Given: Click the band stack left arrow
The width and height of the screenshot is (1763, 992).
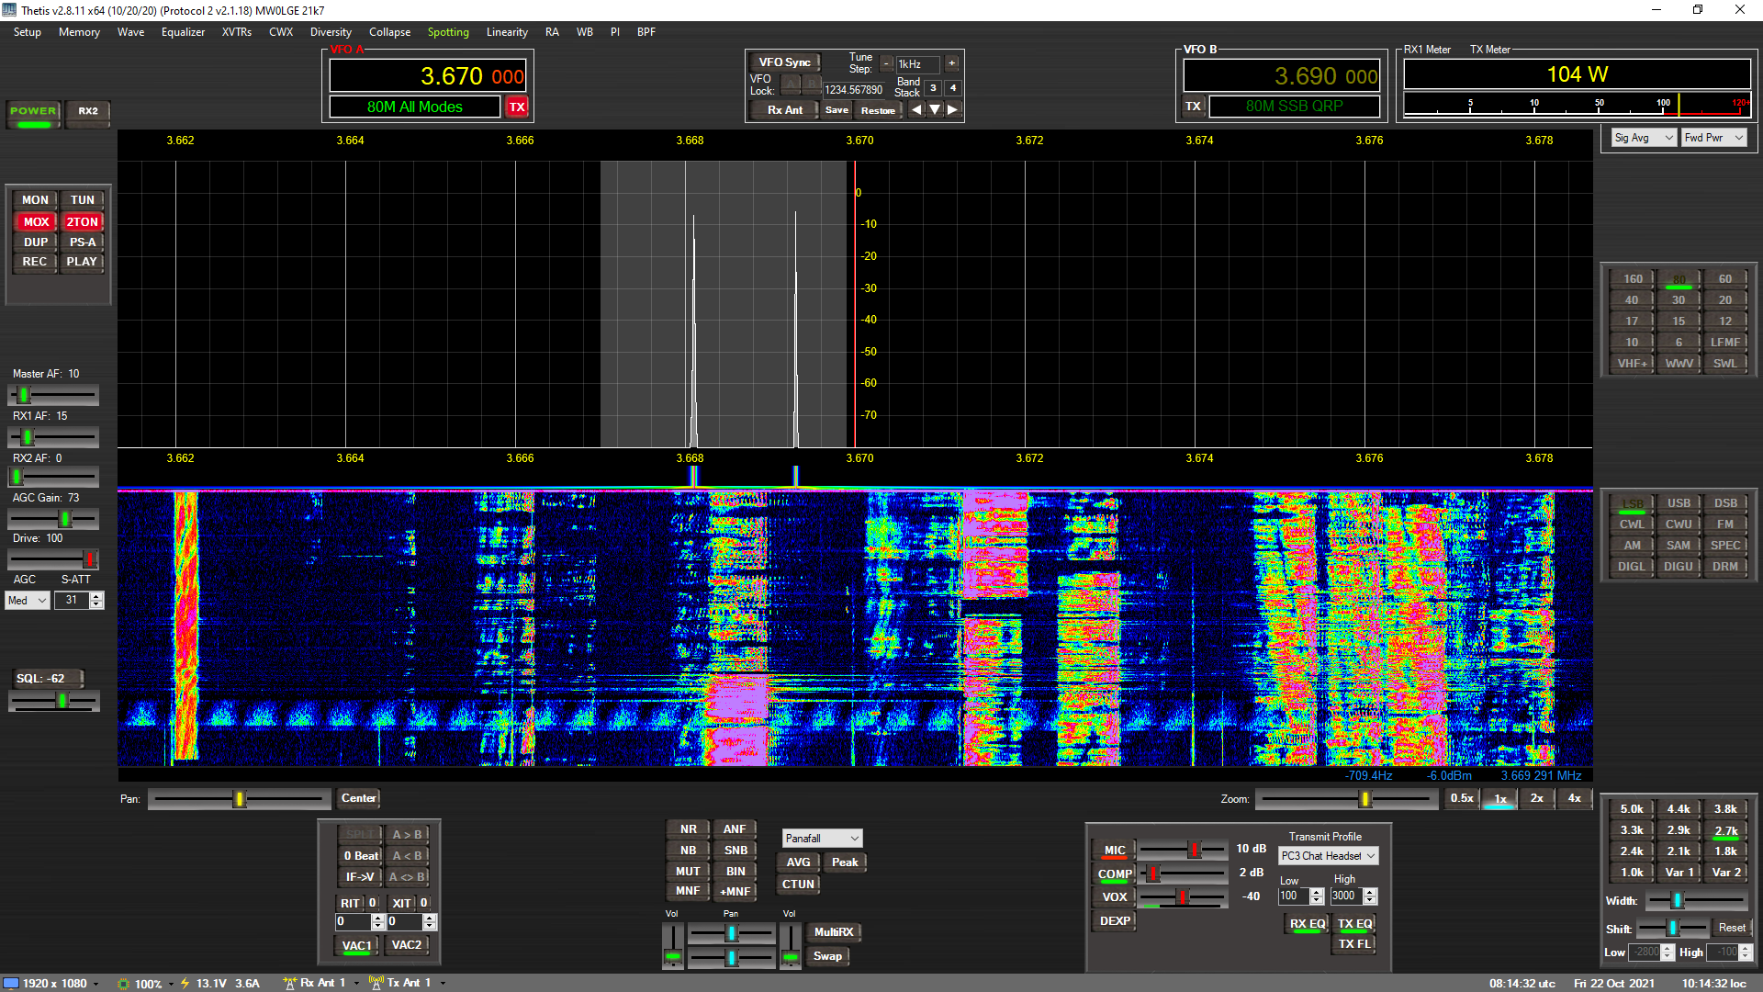Looking at the screenshot, I should pos(915,109).
